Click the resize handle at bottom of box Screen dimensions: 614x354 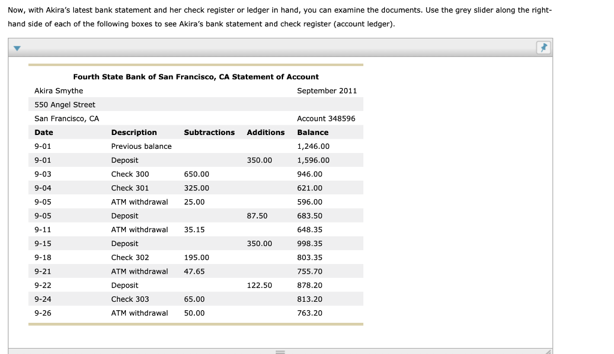coord(279,351)
